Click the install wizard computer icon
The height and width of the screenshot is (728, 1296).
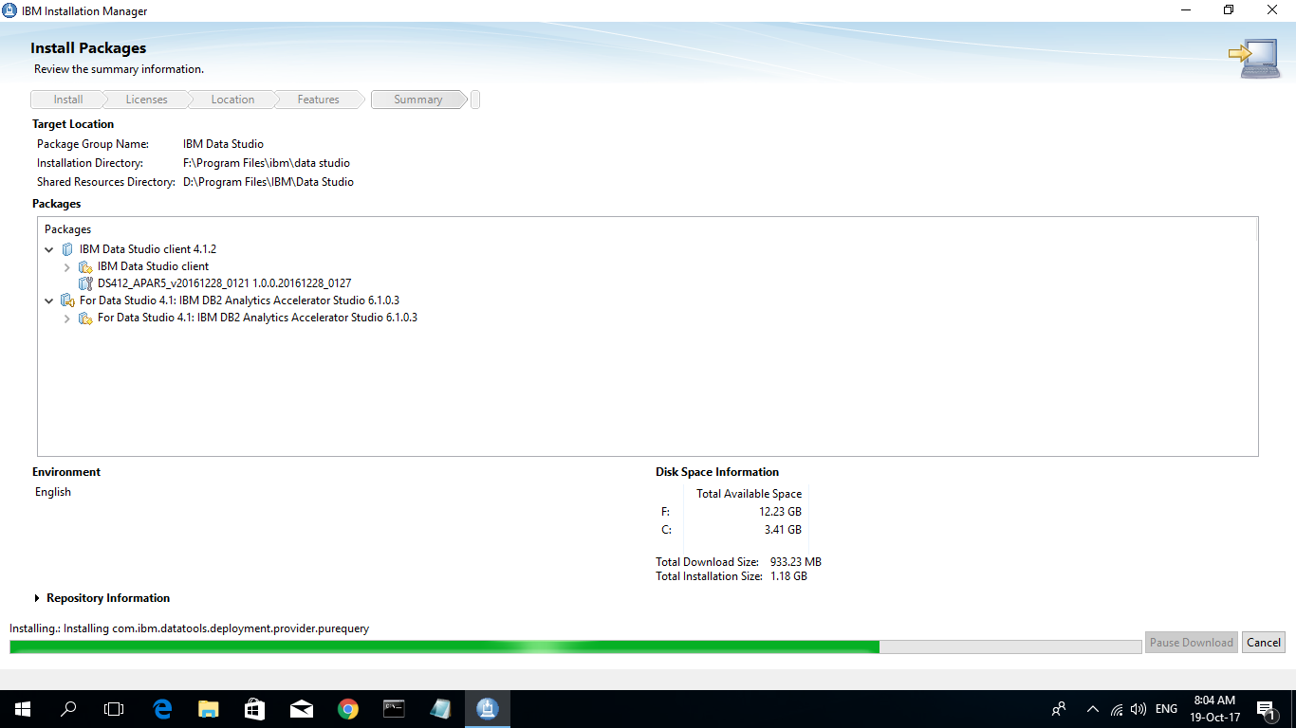(1254, 59)
